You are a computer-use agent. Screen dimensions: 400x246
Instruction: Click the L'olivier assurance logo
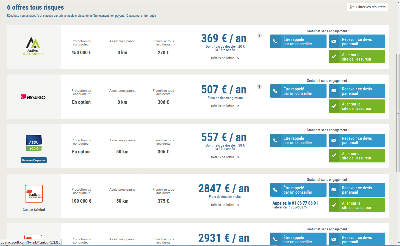pos(34,194)
